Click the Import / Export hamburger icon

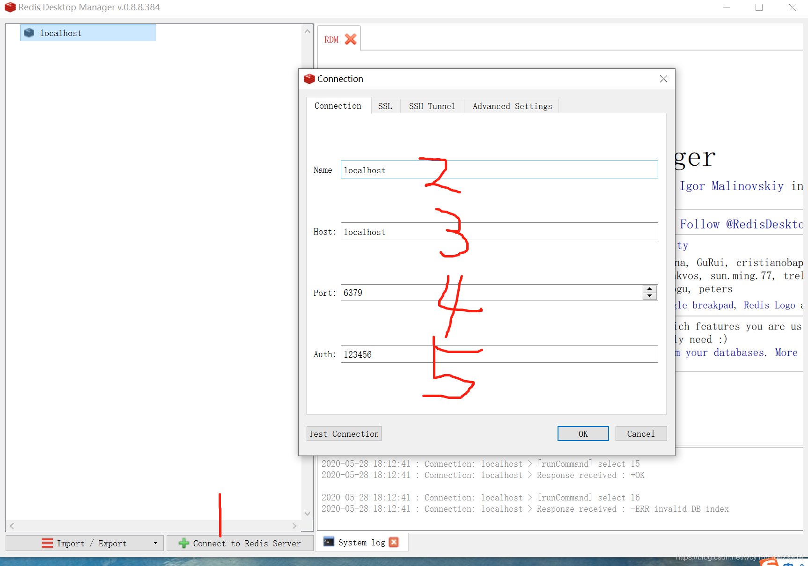click(x=47, y=543)
